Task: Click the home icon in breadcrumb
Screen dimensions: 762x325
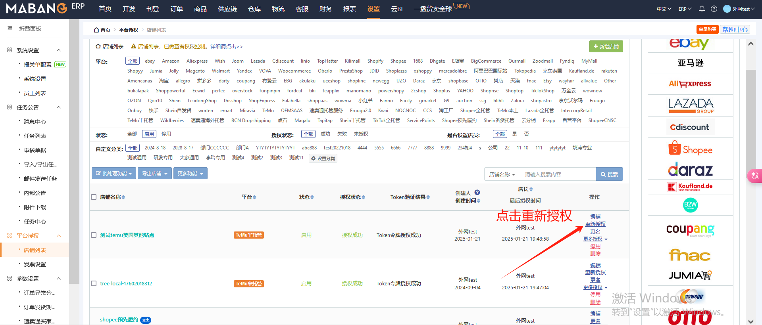Action: (96, 30)
